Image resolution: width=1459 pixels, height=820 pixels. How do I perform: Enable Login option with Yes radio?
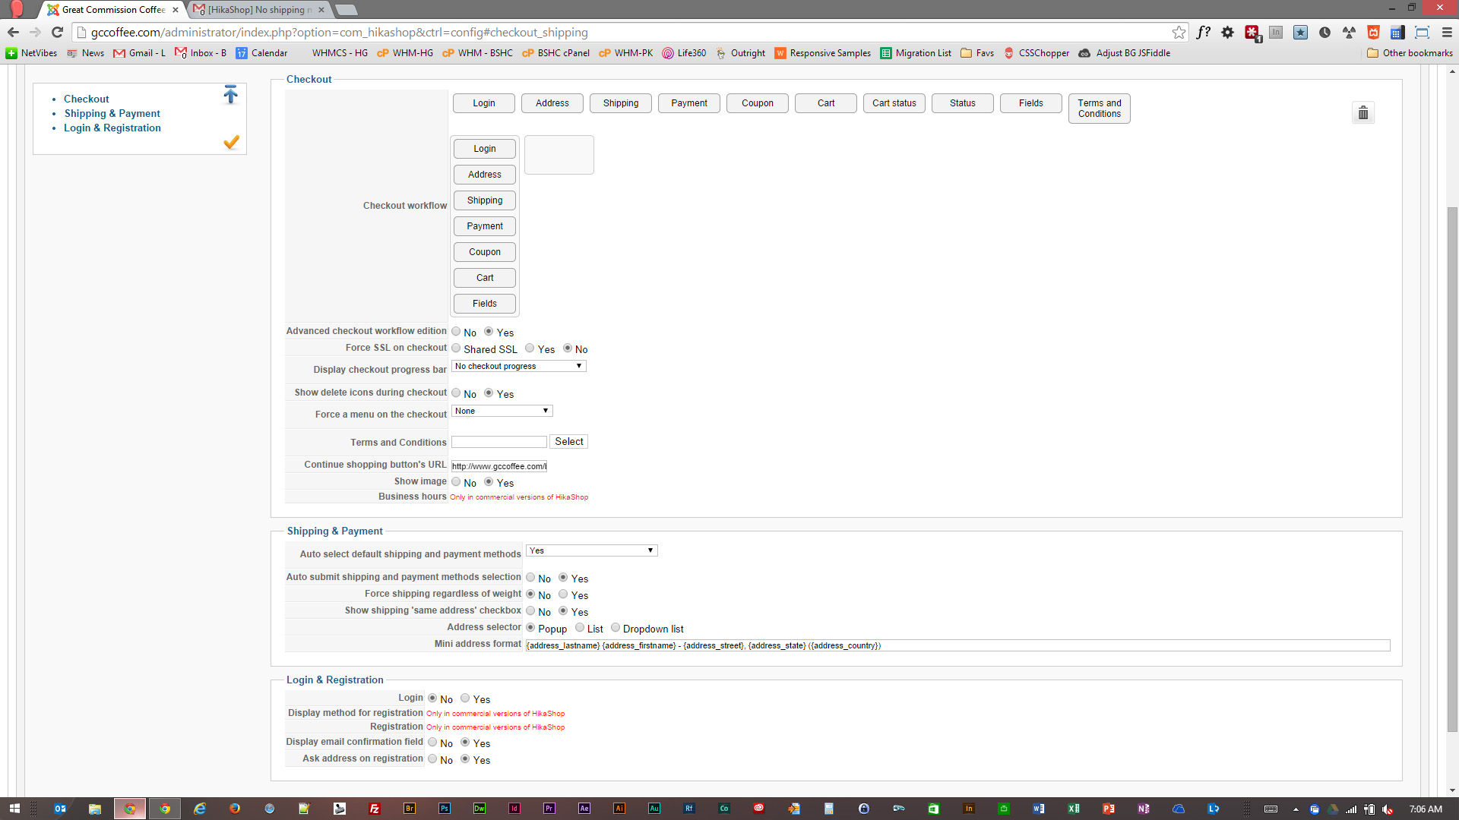pos(465,699)
